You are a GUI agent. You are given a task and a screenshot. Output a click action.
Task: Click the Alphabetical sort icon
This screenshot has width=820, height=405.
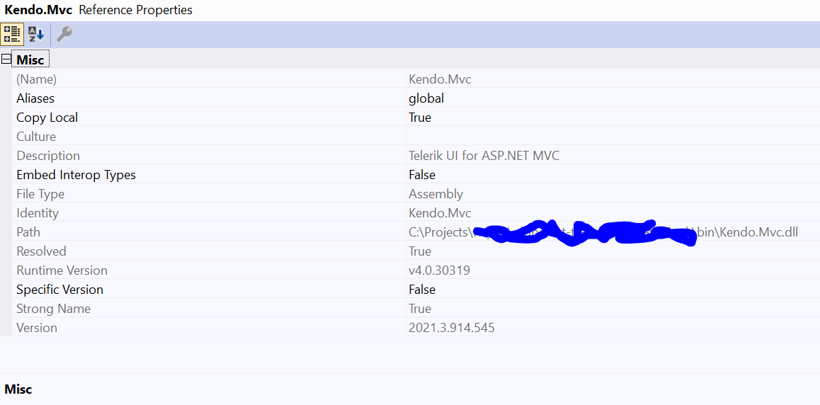tap(35, 34)
